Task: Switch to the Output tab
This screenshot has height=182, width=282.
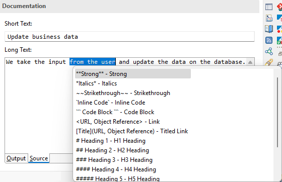Action: (16, 158)
